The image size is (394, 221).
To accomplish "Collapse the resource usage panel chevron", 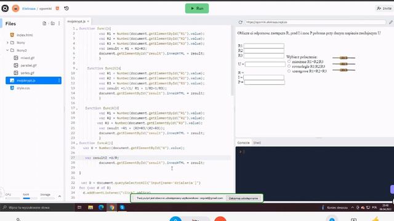I will [60, 196].
